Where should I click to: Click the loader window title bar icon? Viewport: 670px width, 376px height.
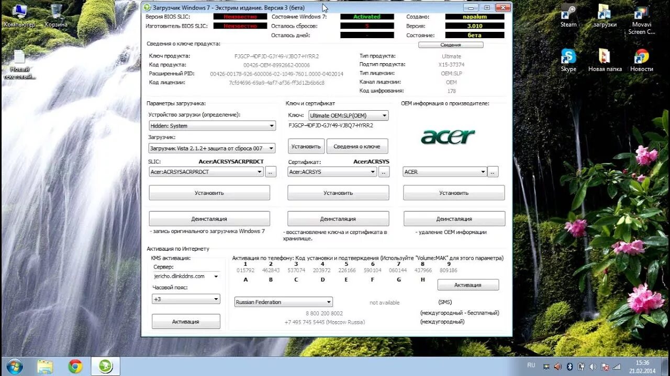[147, 7]
